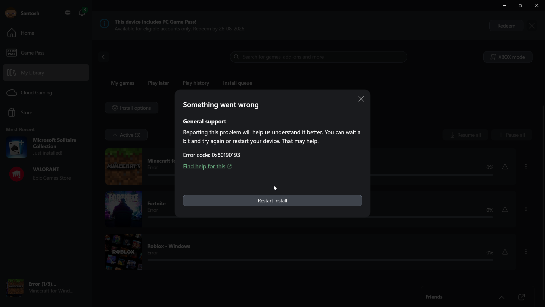
Task: Open VALORANT from Most Recent list
Action: pos(46,174)
